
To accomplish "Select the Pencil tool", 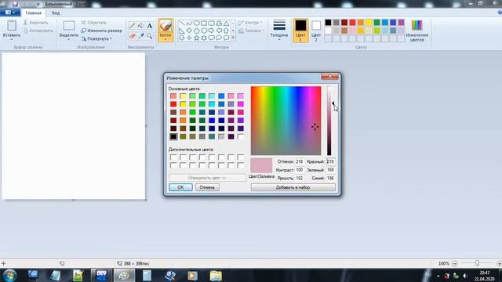I will tap(132, 26).
